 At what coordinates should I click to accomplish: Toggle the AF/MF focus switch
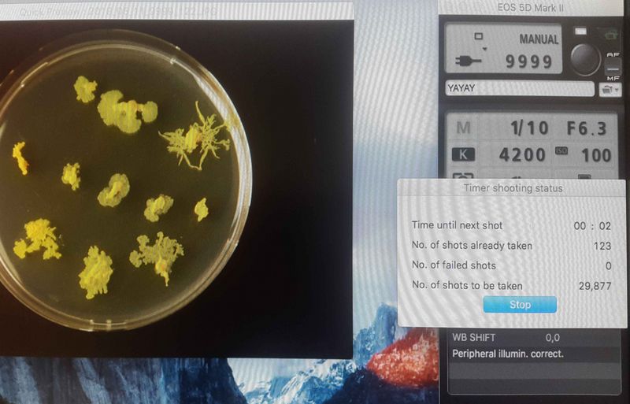pos(613,66)
